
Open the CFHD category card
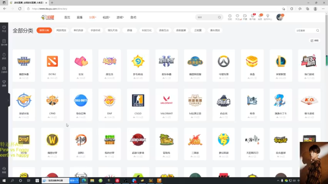(x=52, y=105)
